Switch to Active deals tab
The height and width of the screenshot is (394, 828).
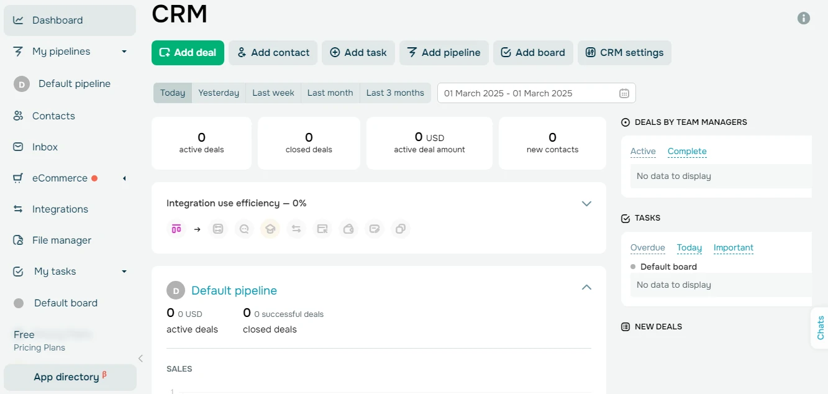(643, 151)
